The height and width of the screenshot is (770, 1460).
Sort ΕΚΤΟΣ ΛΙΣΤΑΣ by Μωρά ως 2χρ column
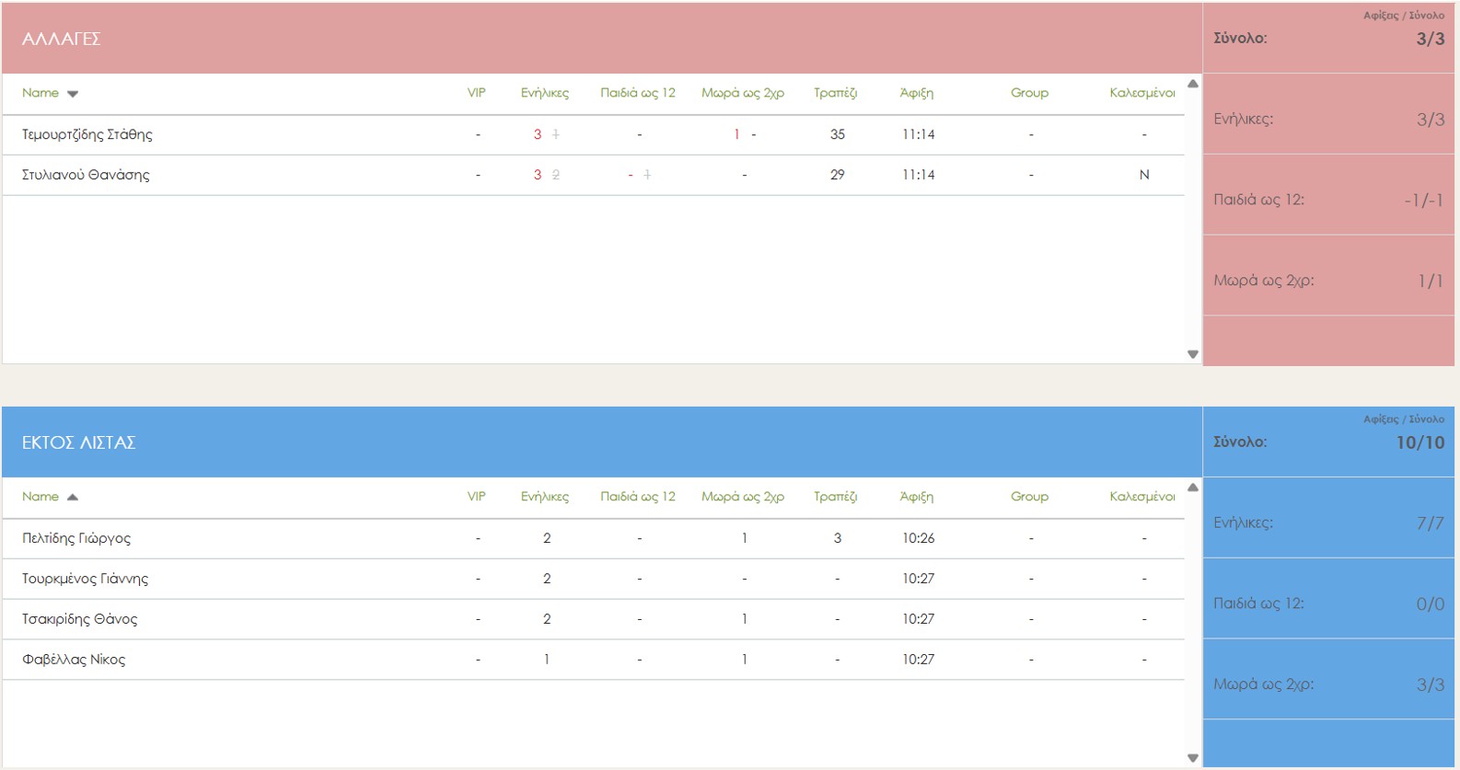click(742, 497)
